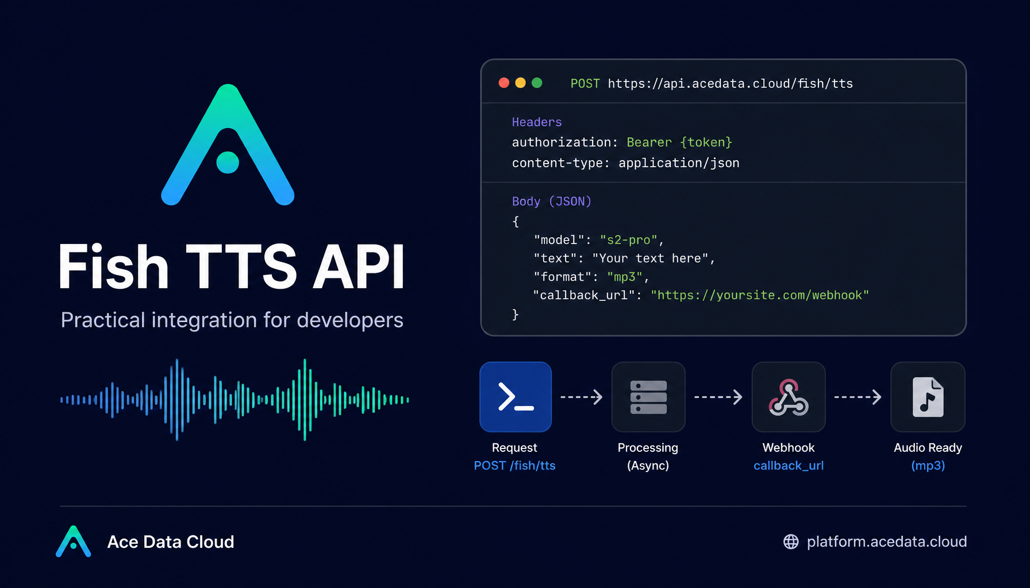
Task: Click the "Your text here" value
Action: (650, 258)
